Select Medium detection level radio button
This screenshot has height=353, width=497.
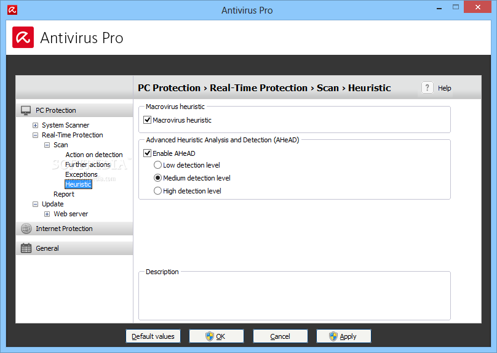(157, 178)
